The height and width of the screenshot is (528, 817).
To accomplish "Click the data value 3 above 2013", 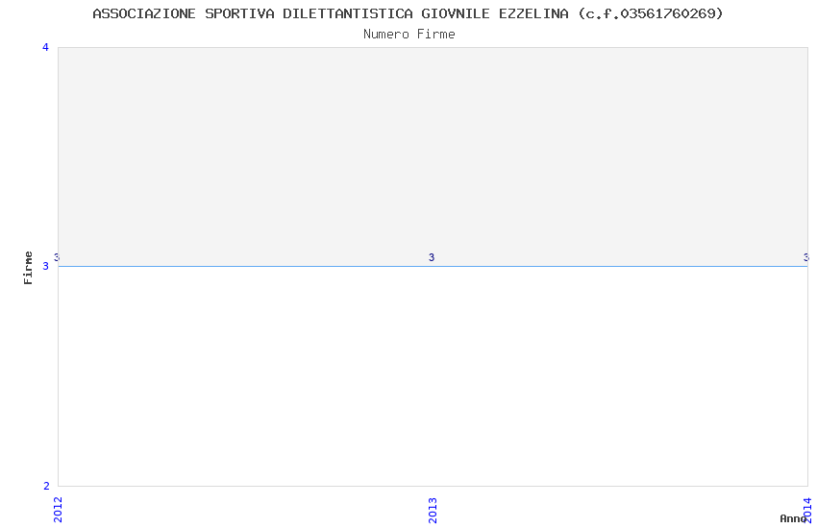I will 432,257.
